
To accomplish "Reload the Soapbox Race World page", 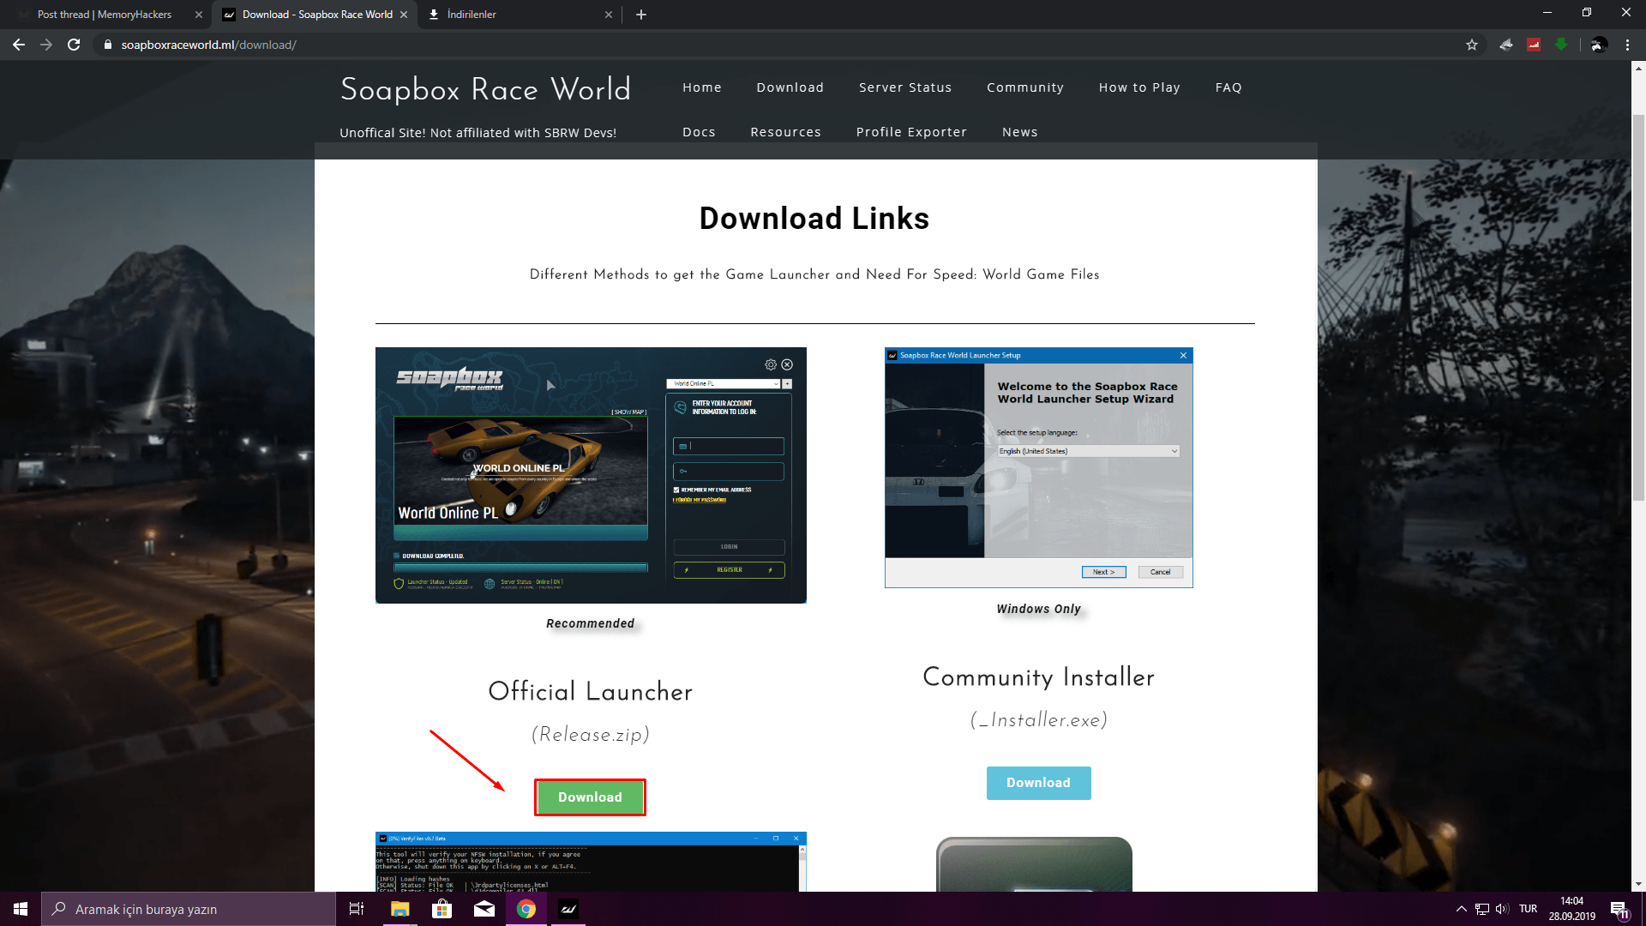I will point(74,45).
